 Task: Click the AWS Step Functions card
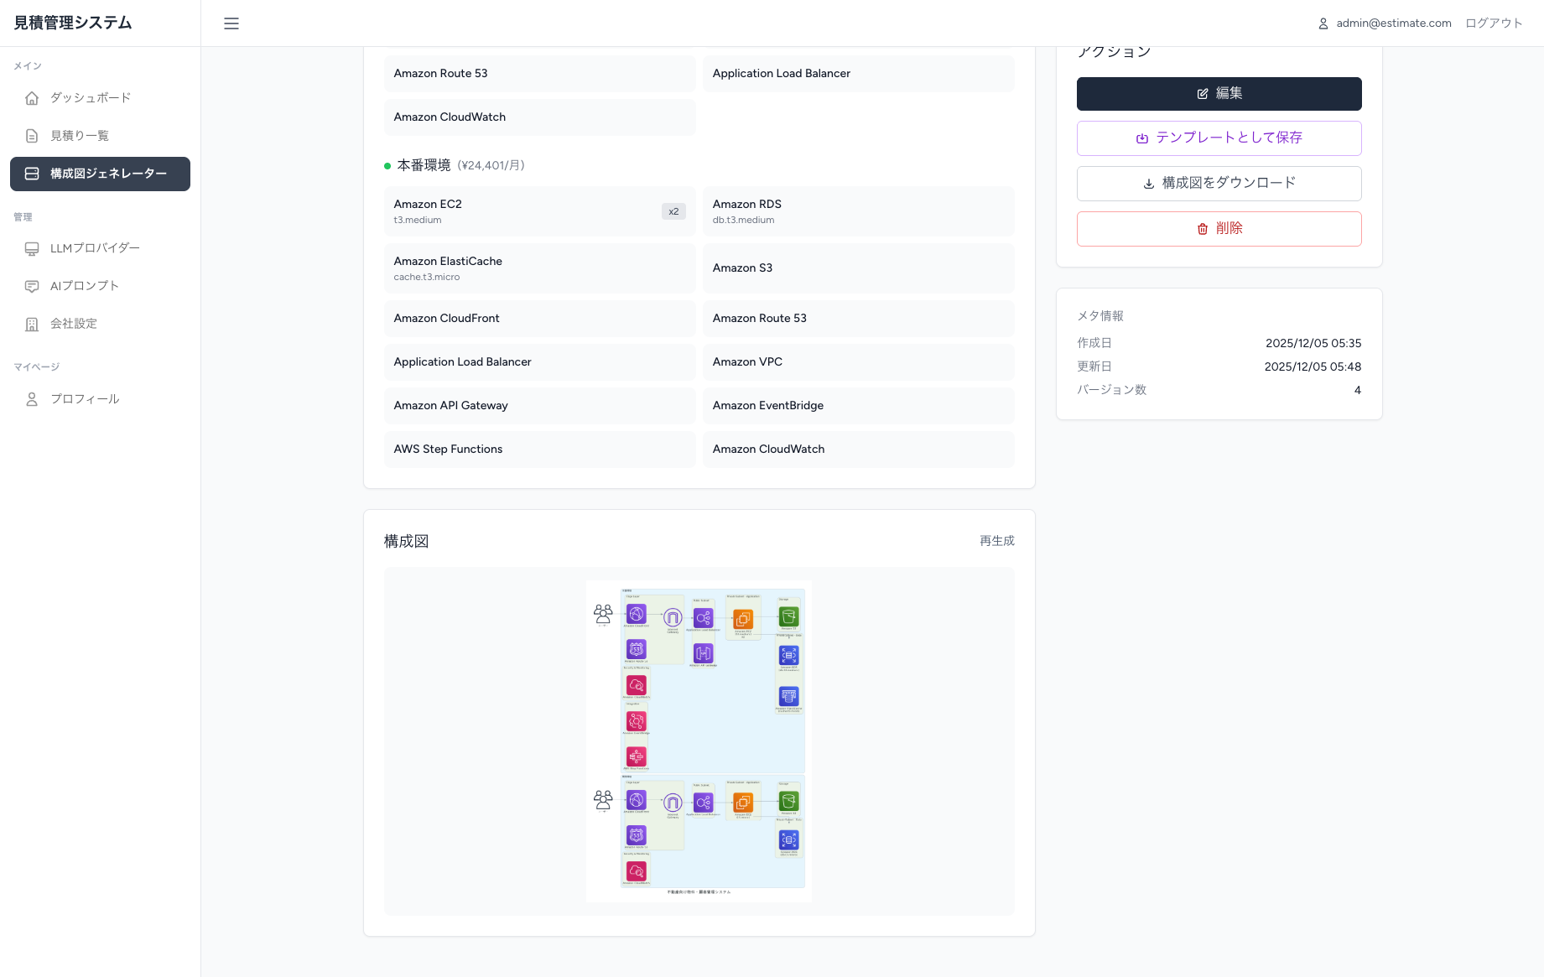click(539, 450)
